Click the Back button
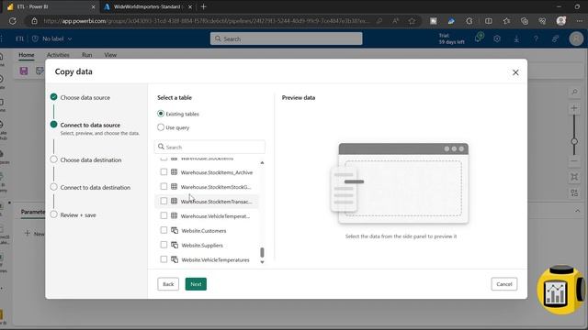The width and height of the screenshot is (588, 330). (168, 284)
